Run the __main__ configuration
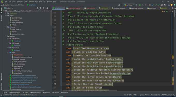Screen dimensions: 176x97 137,5
